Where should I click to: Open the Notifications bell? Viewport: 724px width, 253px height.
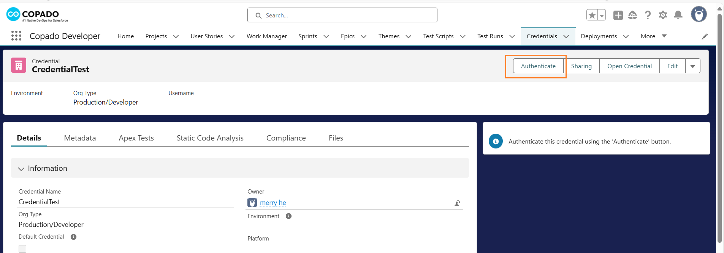[x=678, y=15]
